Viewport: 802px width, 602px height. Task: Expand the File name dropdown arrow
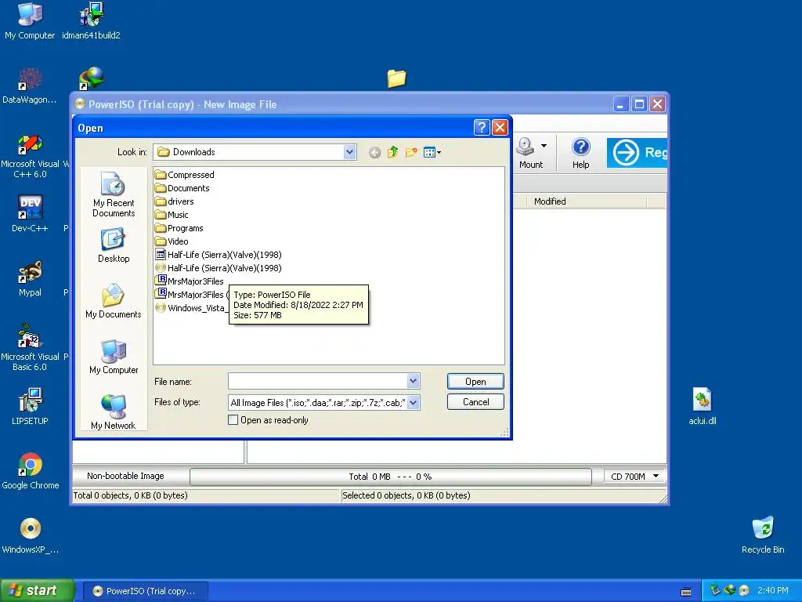[x=414, y=381]
